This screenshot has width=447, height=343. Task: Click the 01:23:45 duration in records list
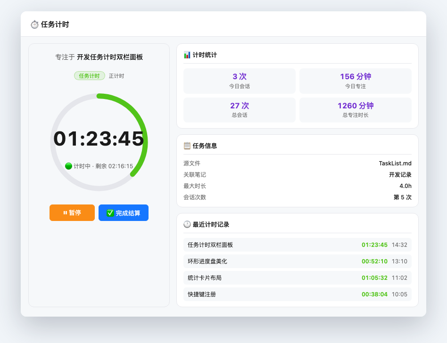point(374,245)
